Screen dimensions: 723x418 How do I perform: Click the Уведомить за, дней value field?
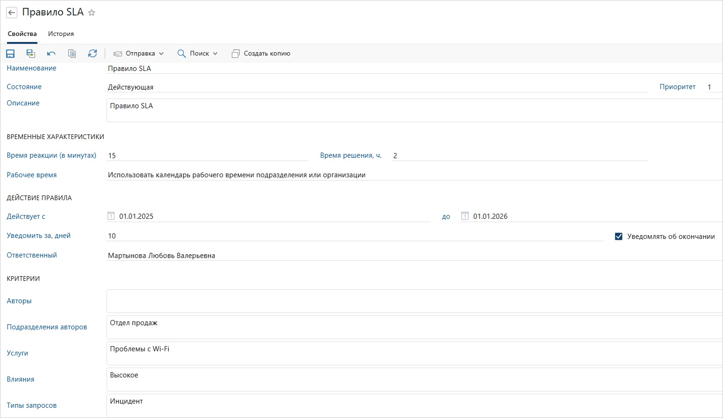[355, 236]
